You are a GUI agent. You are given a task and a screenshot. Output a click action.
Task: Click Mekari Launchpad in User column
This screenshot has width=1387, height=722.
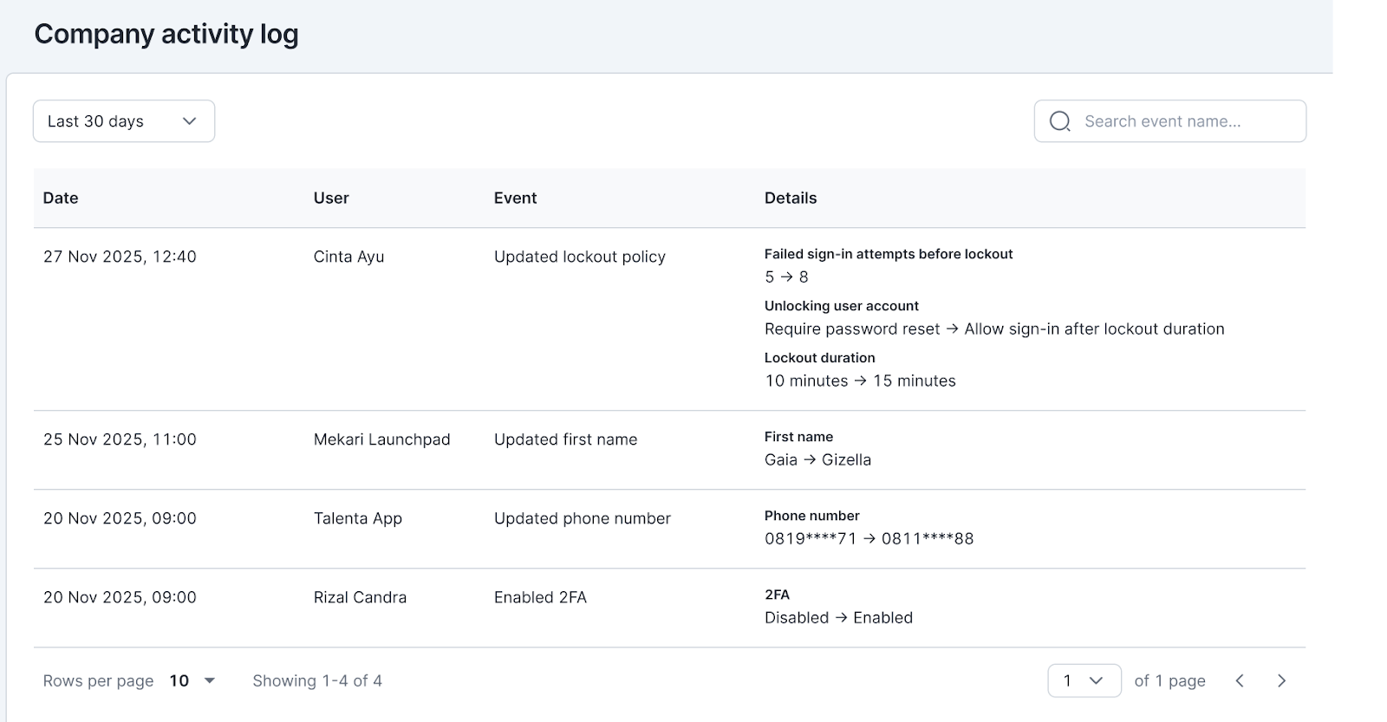click(381, 439)
